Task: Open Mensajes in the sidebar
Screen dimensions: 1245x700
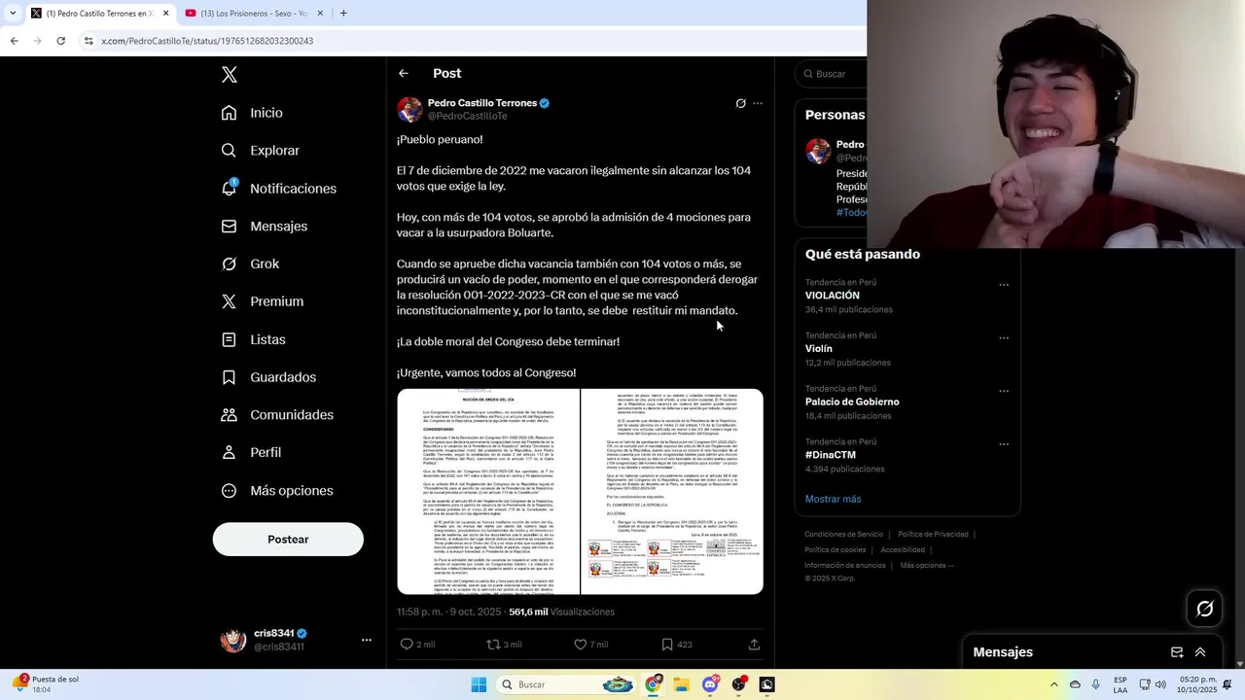Action: coord(264,226)
